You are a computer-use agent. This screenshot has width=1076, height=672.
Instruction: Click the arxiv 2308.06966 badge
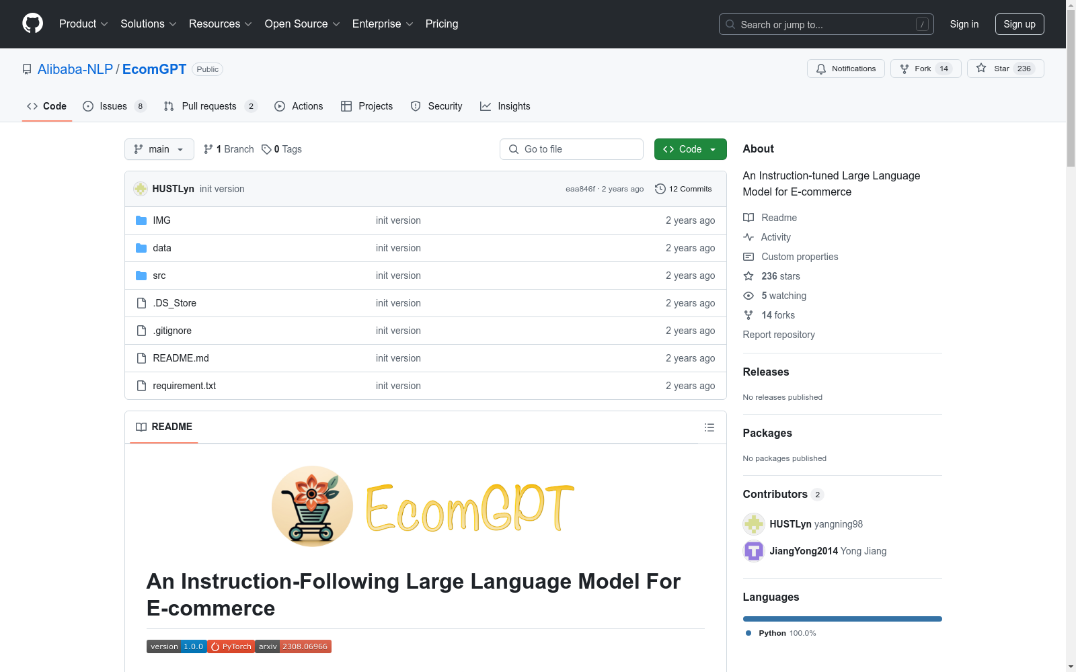293,646
